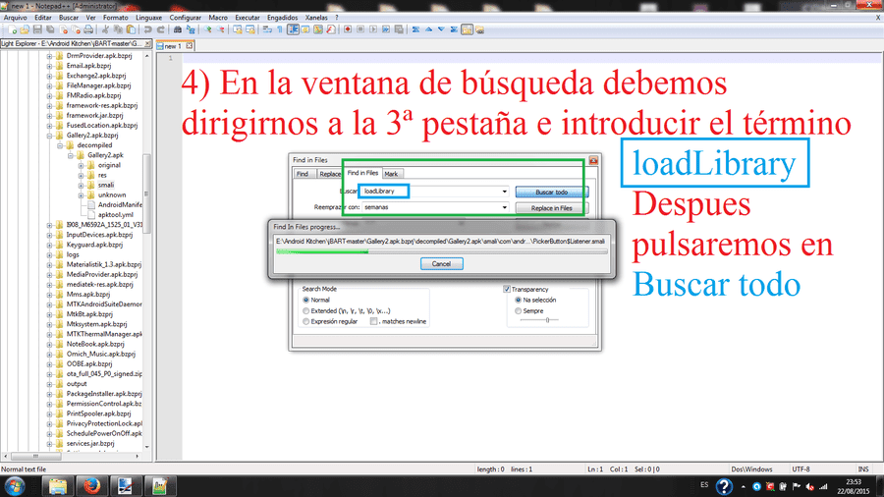Open Windows Explorer from the taskbar
This screenshot has width=884, height=497.
58,486
